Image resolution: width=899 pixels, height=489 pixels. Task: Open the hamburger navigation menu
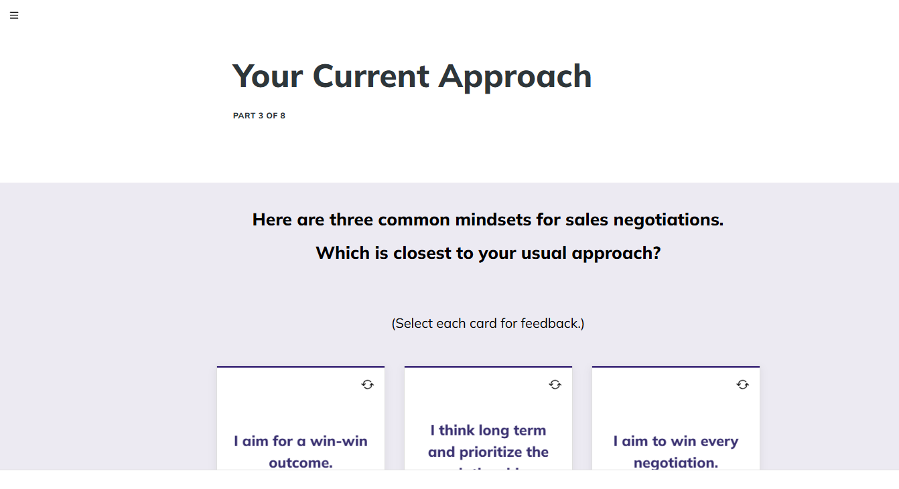14,15
